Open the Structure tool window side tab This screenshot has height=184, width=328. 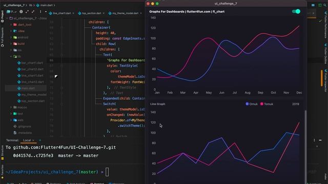click(x=2, y=152)
